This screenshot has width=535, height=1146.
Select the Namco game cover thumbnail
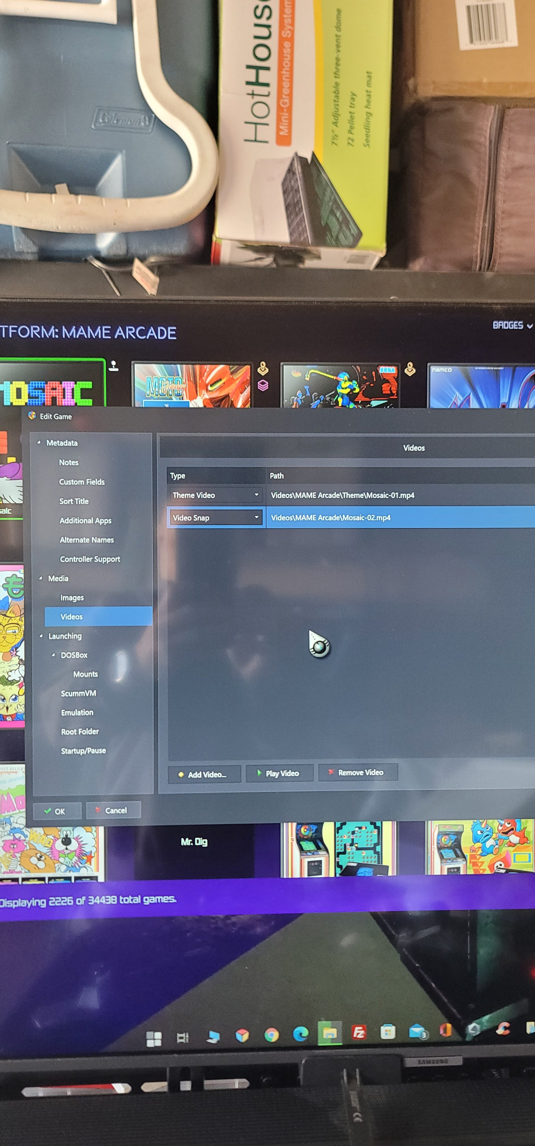pos(481,386)
